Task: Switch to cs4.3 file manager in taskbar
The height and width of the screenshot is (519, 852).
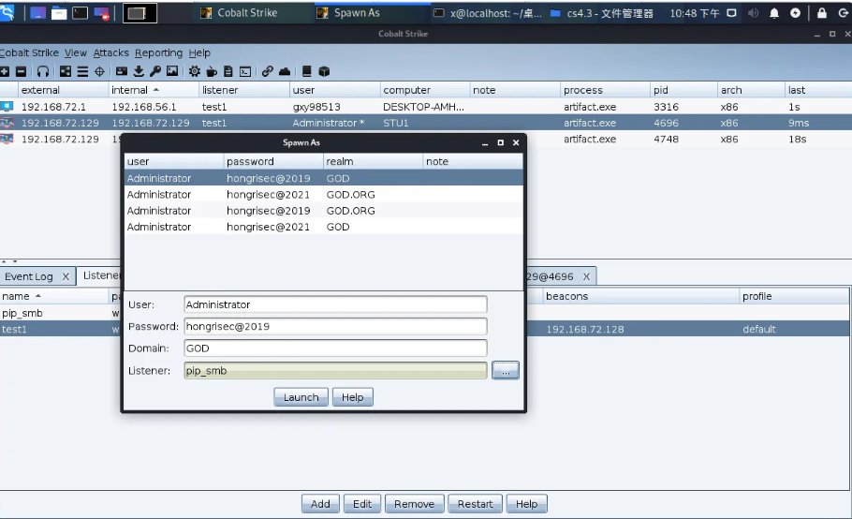Action: [x=602, y=13]
